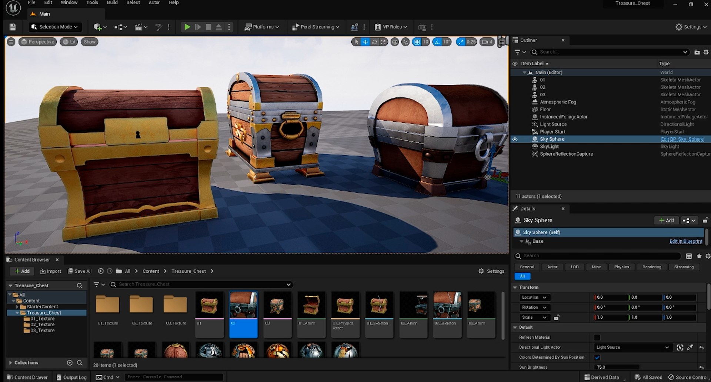Collapse the Transform section

coord(515,287)
